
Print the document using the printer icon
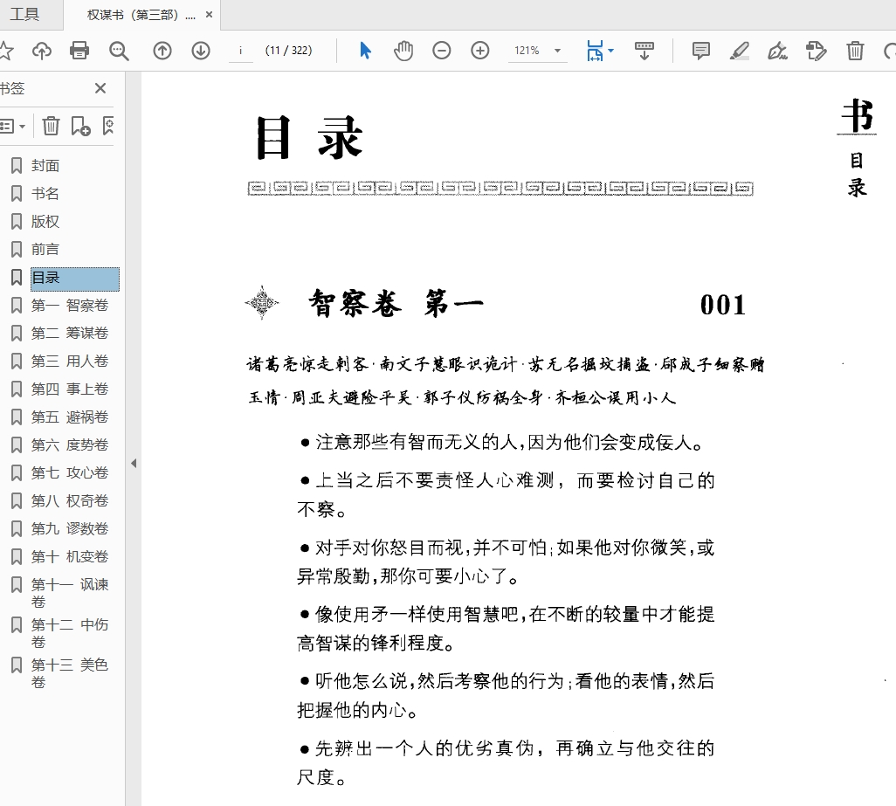[79, 51]
